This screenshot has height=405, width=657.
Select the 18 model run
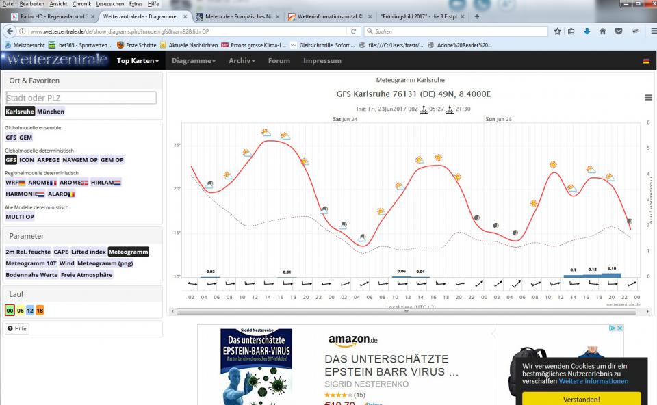(x=40, y=311)
